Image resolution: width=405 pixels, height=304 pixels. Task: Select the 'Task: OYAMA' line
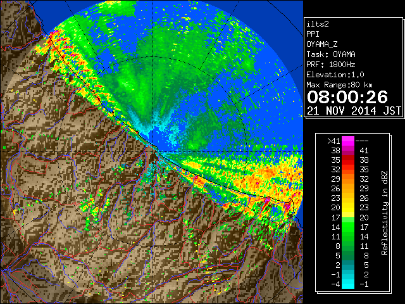click(331, 54)
